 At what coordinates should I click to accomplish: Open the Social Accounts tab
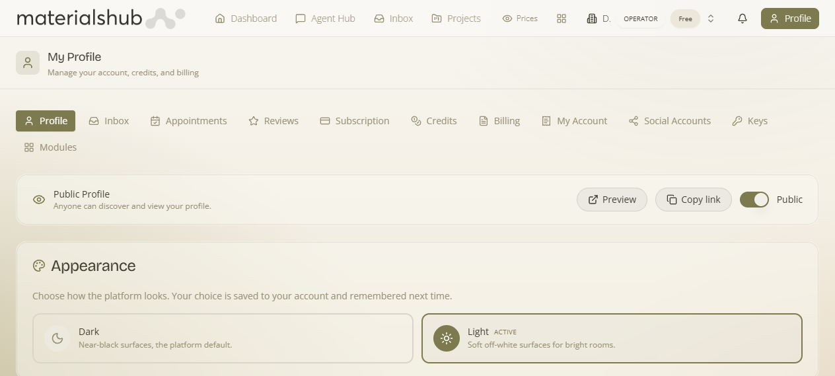point(670,121)
